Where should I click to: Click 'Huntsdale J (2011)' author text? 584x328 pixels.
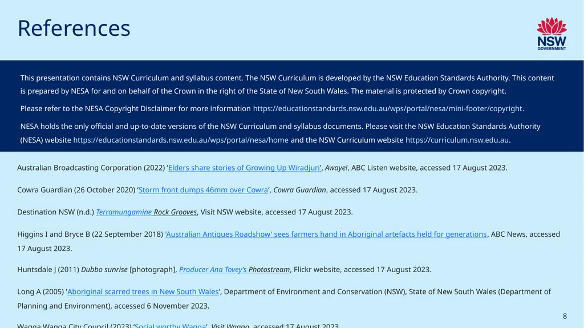(48, 269)
